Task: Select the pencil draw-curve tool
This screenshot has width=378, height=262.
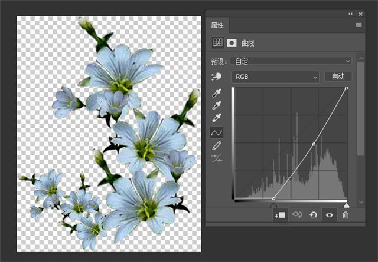Action: 217,145
